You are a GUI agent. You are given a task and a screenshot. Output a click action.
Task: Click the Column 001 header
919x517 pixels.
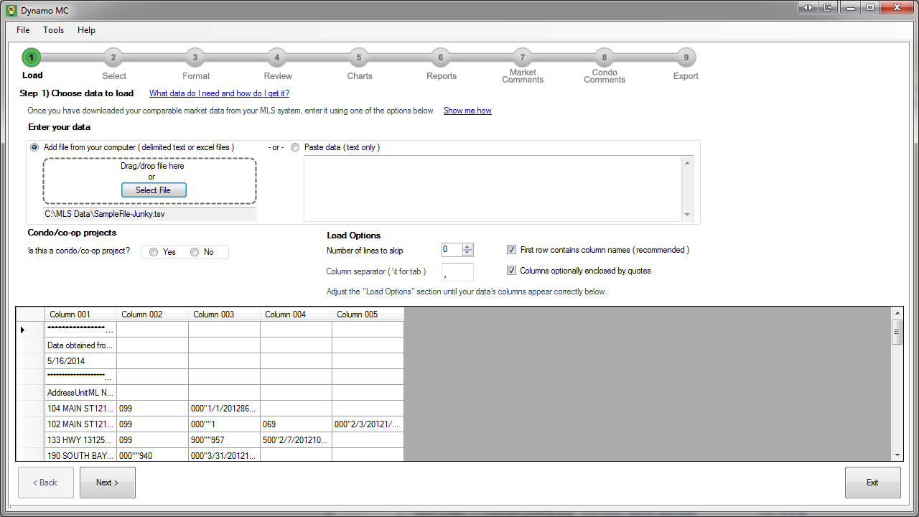pos(80,315)
